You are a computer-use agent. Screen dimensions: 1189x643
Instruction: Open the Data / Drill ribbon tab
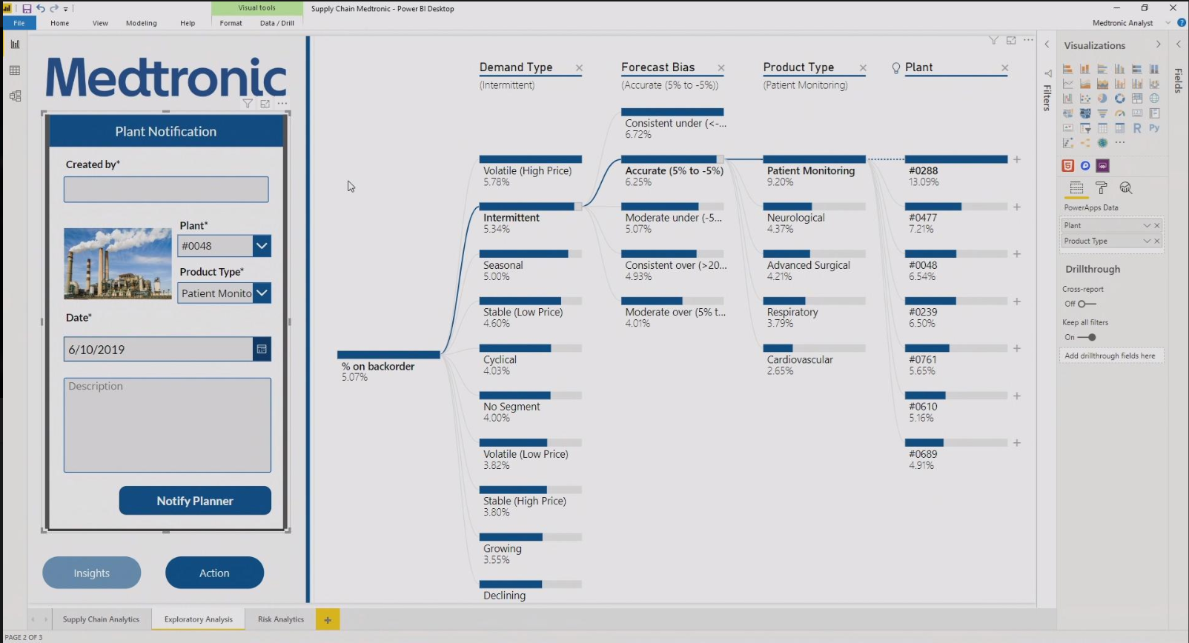277,23
